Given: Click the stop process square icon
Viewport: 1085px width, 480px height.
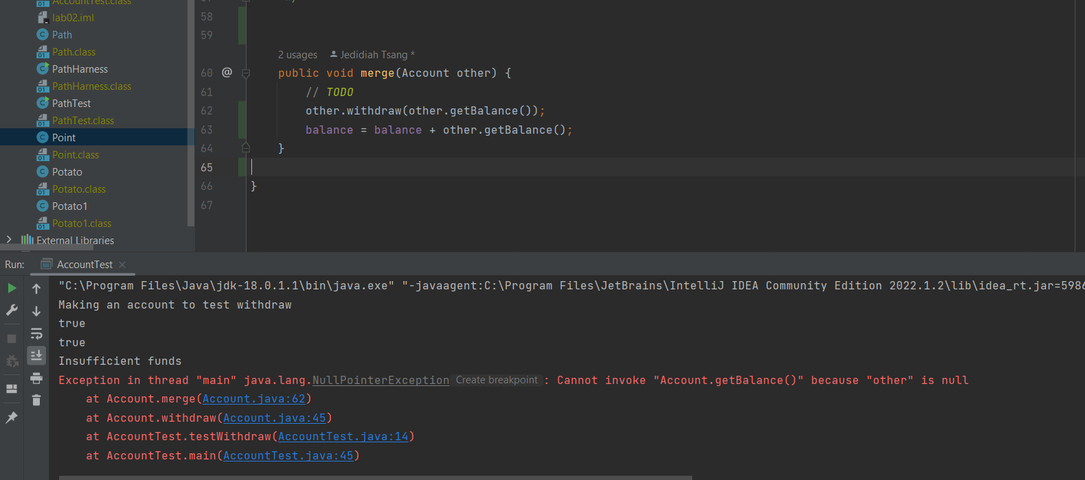Looking at the screenshot, I should 12,339.
